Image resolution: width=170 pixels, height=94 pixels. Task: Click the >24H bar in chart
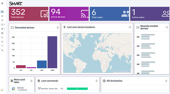(52, 52)
